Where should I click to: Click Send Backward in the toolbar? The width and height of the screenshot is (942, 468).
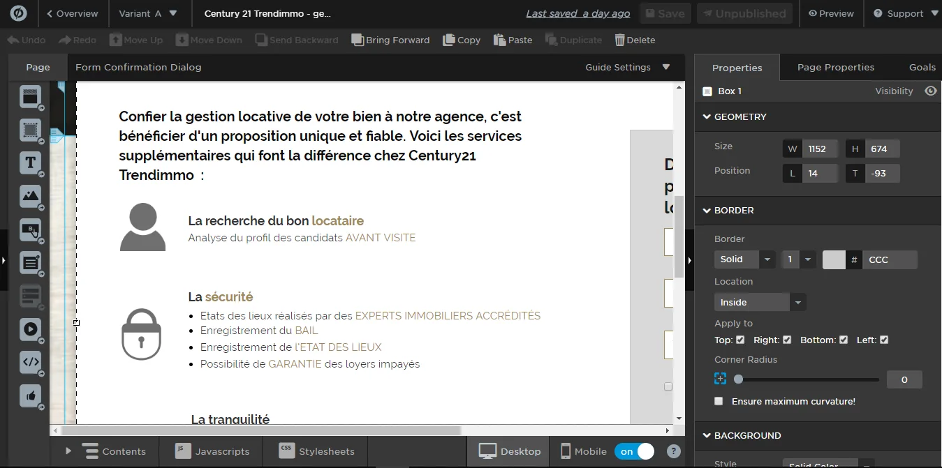click(x=296, y=40)
